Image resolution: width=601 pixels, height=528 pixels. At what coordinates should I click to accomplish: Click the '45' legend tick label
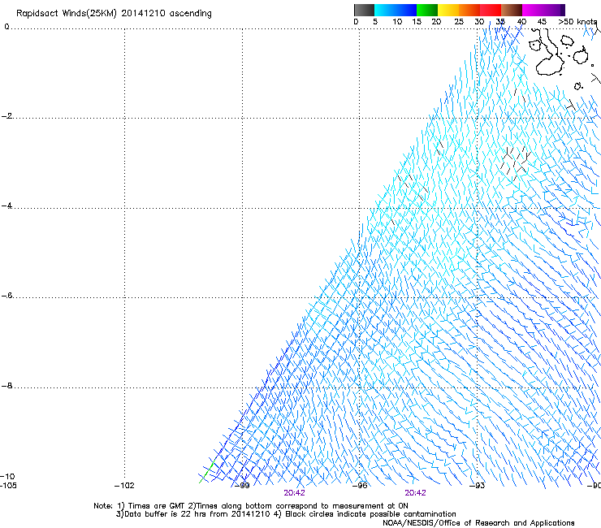tap(542, 22)
